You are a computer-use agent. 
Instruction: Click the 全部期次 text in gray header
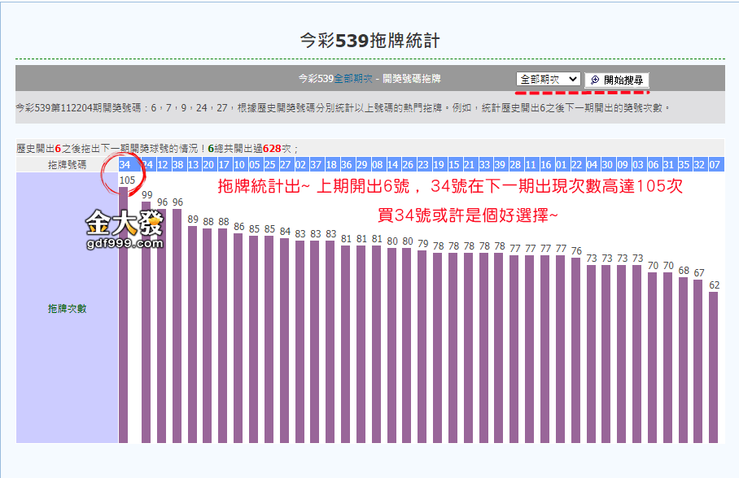tap(353, 79)
